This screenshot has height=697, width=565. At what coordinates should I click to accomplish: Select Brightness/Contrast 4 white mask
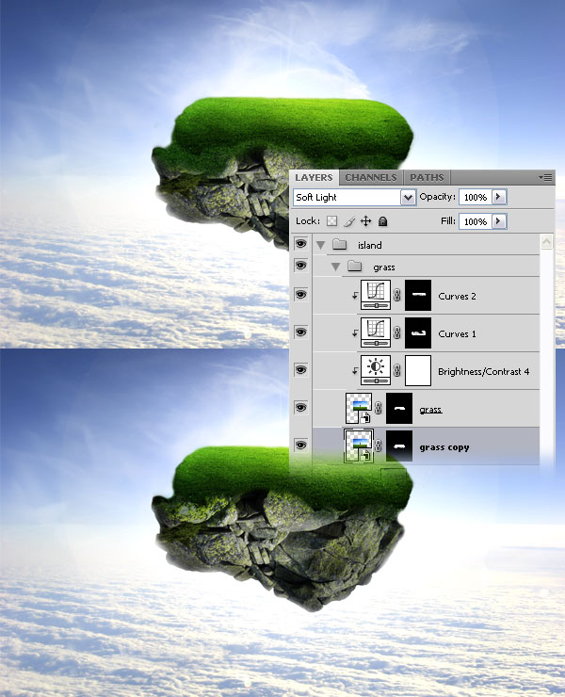coord(418,370)
